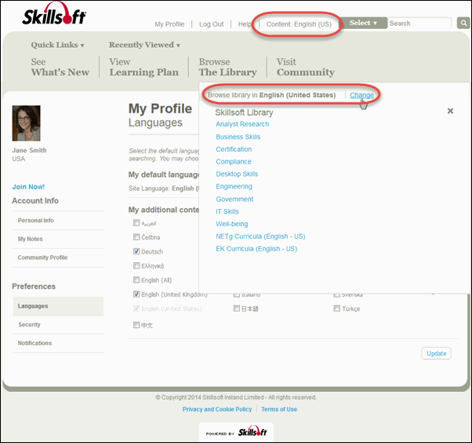Image resolution: width=472 pixels, height=443 pixels.
Task: Click Change link for library language
Action: [361, 95]
